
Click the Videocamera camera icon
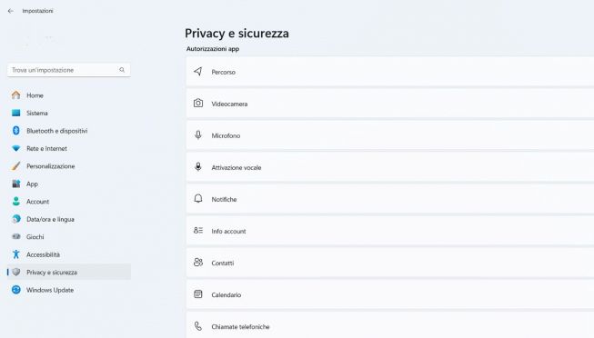click(198, 104)
